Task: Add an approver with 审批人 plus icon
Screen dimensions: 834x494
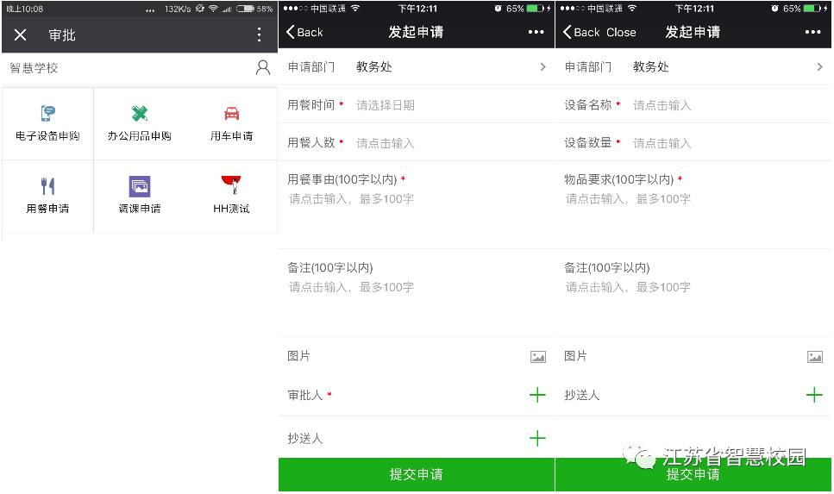Action: tap(537, 395)
